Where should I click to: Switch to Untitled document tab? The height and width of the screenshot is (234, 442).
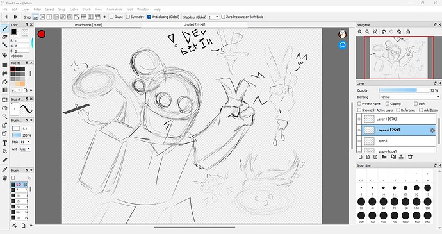195,25
